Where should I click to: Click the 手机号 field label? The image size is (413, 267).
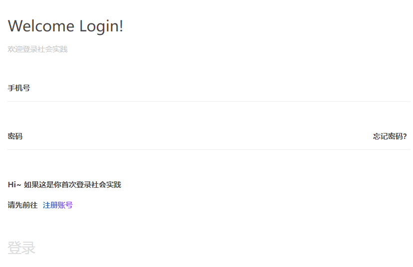18,88
